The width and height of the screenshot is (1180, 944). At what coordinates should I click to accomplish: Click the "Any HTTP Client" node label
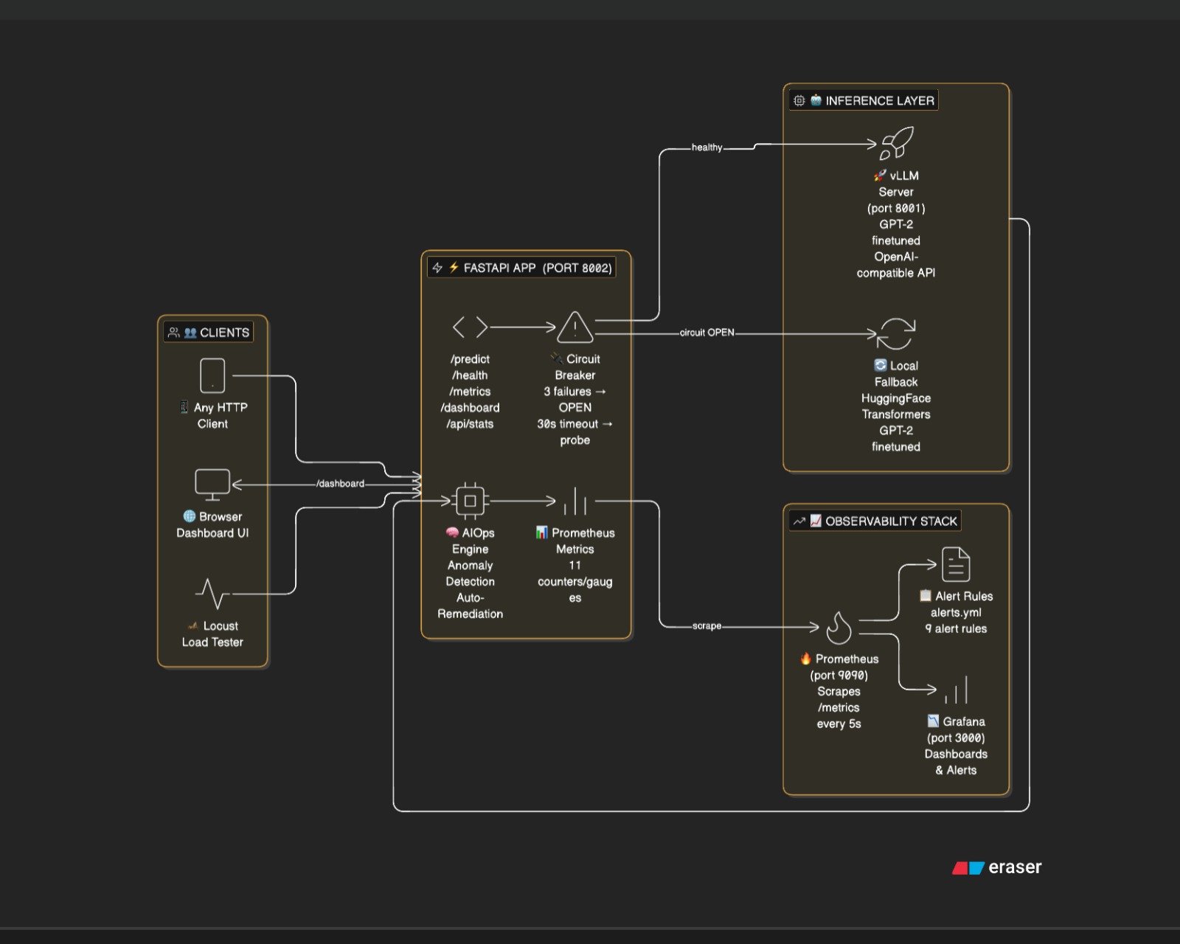click(212, 415)
